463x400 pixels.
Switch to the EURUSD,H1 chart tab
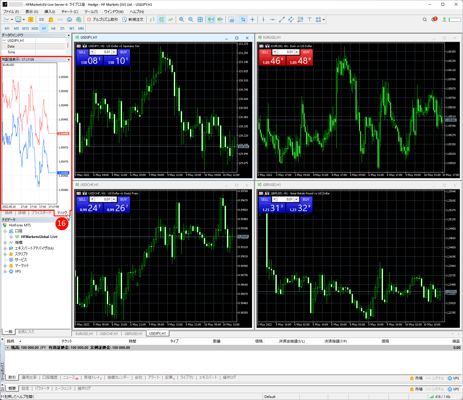84,334
